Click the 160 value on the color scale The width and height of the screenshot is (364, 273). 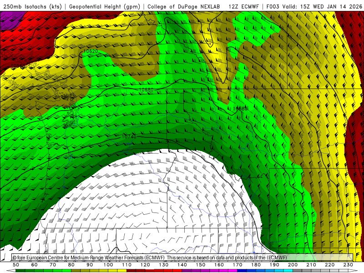tap(219, 265)
